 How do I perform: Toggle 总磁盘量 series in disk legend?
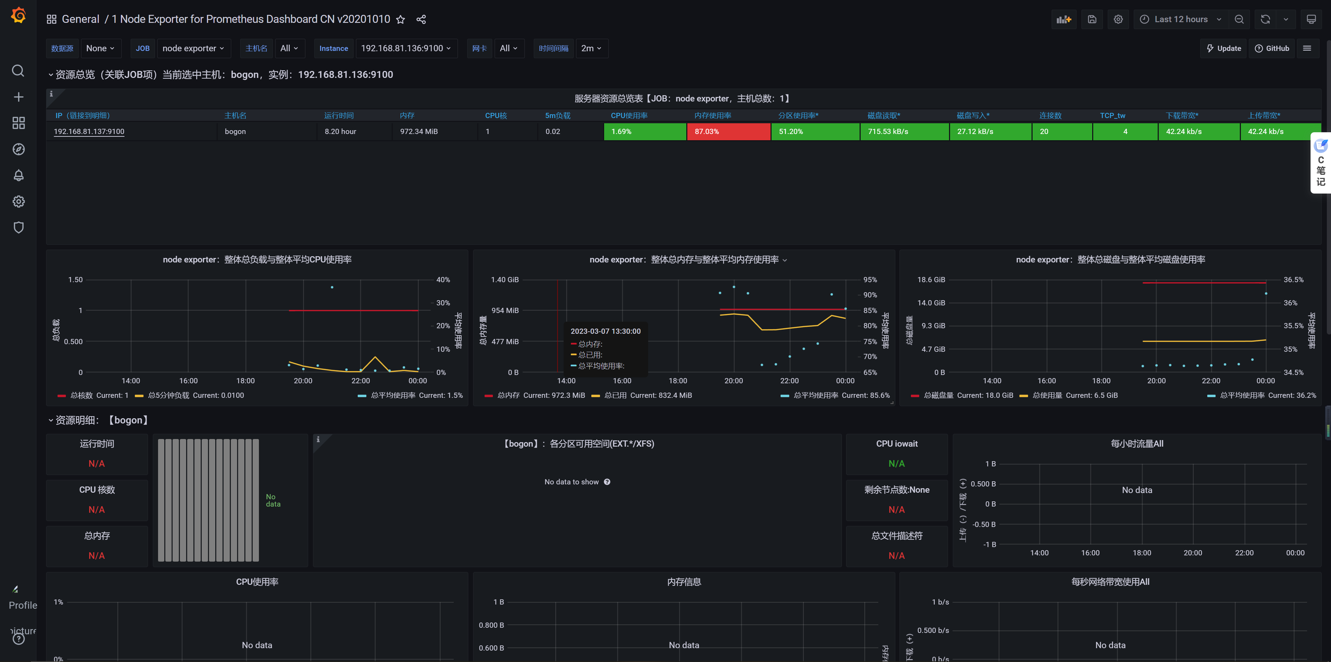pyautogui.click(x=938, y=395)
